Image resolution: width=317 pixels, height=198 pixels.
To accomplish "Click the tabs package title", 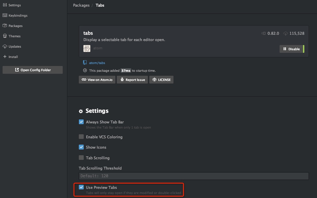I will tap(88, 33).
